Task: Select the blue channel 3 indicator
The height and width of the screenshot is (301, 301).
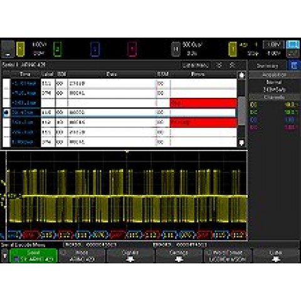Action: pos(95,49)
